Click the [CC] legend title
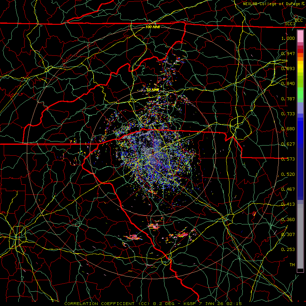This screenshot has height=306, width=306. 290,24
